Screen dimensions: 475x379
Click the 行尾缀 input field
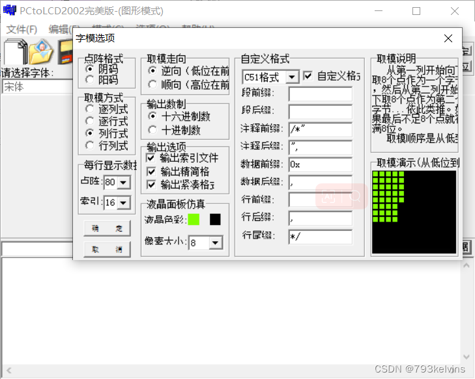pos(321,237)
